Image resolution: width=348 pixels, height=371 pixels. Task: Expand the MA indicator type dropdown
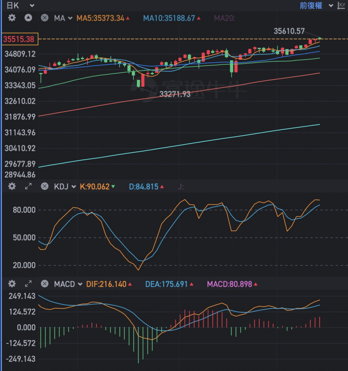(63, 18)
